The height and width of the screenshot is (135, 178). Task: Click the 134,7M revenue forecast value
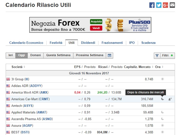coord(117,99)
